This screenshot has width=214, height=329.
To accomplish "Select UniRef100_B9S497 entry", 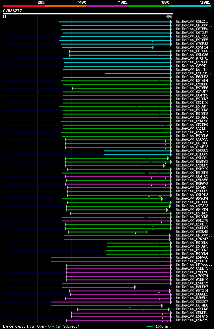I will (x=192, y=187).
